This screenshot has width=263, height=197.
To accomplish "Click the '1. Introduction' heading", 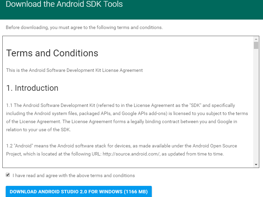I will click(x=32, y=88).
